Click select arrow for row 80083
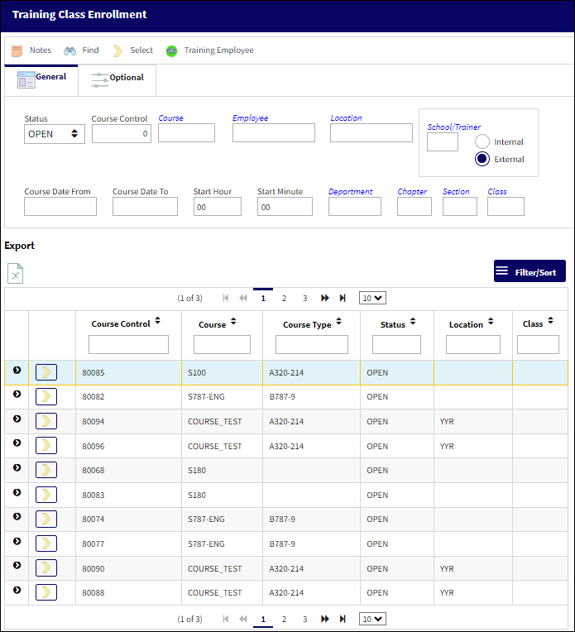The height and width of the screenshot is (632, 575). click(46, 495)
